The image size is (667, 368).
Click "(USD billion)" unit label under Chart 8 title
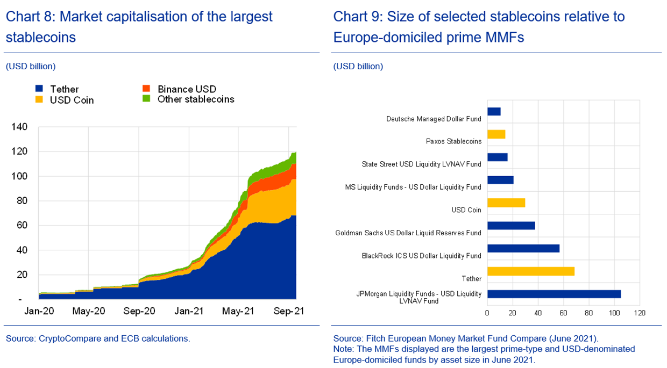(x=31, y=67)
